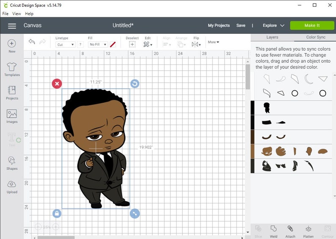
Task: Click the Slice button
Action: point(258,231)
